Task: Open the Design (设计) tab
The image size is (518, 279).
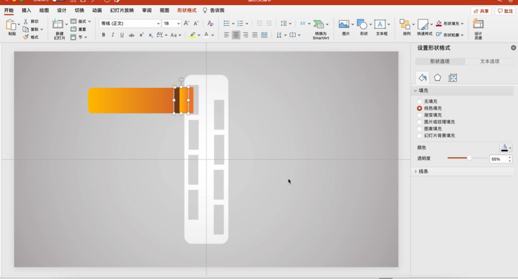Action: (x=62, y=10)
